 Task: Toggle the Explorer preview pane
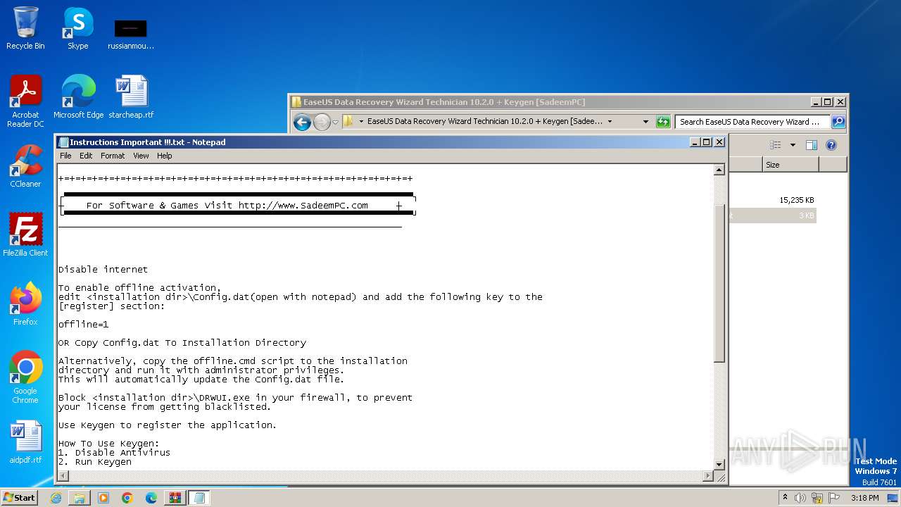coord(812,145)
